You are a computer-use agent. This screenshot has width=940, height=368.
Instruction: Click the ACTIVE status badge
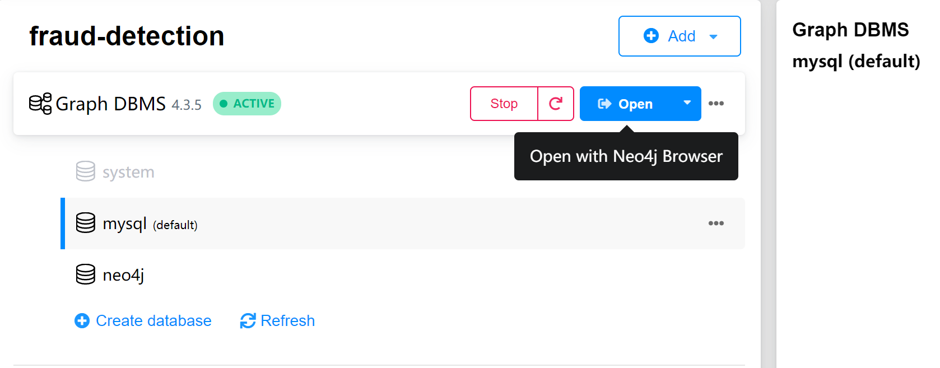pyautogui.click(x=247, y=104)
